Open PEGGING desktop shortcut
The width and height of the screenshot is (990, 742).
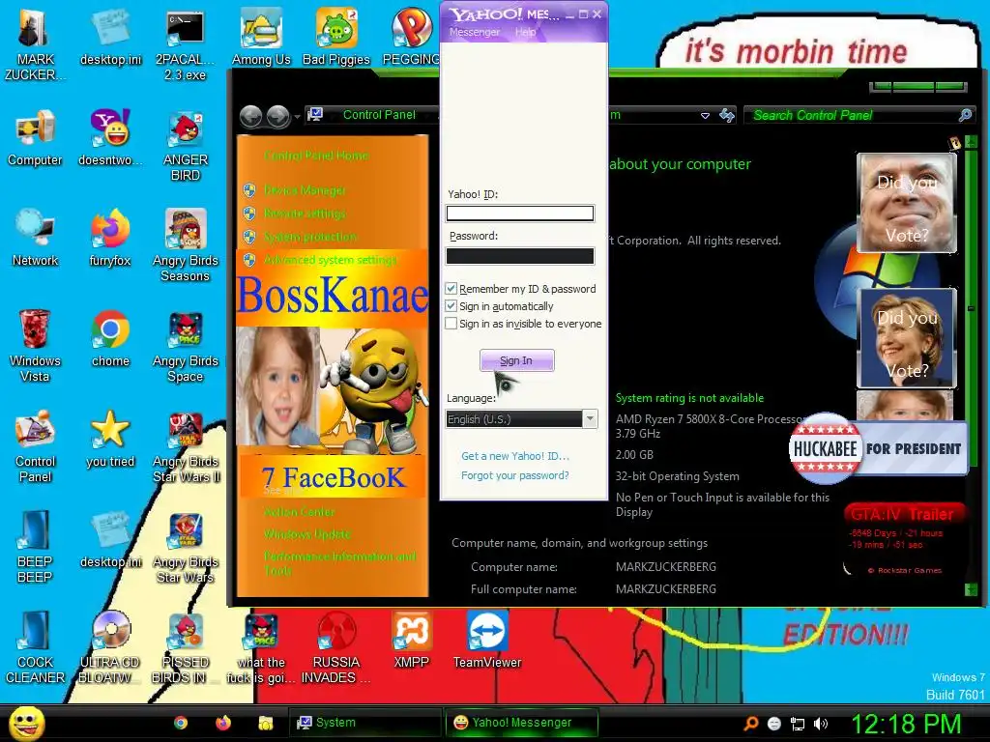point(412,37)
